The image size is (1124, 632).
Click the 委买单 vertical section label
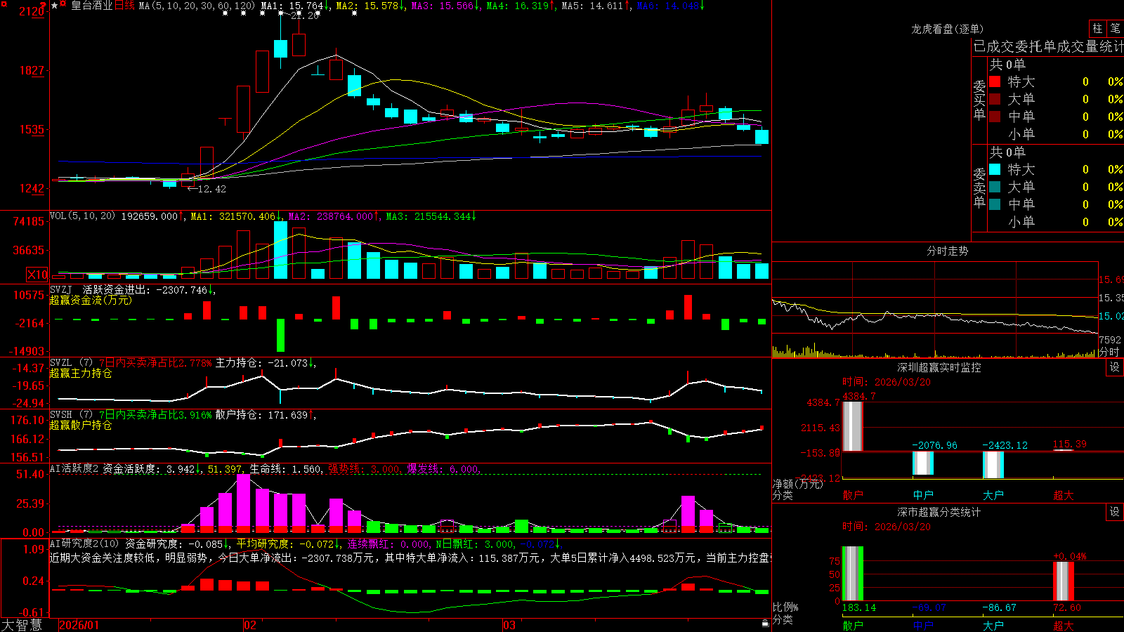(x=979, y=100)
